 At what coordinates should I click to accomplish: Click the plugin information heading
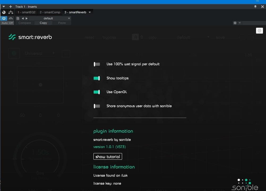pos(113,131)
